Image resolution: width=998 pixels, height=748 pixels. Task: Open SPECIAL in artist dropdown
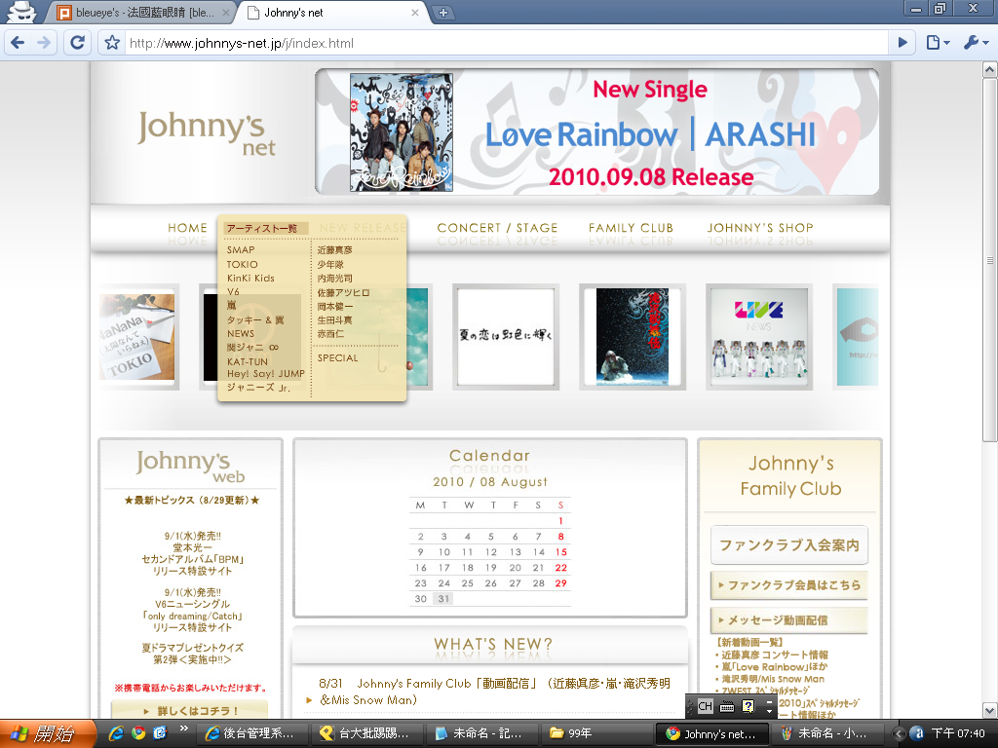tap(338, 358)
